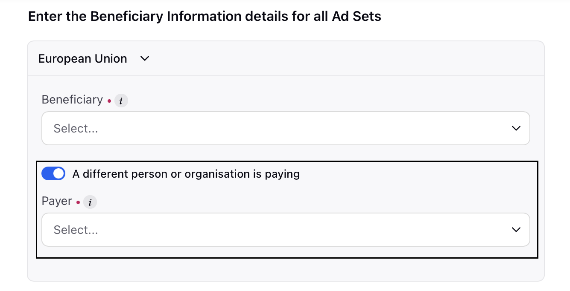Click the Beneficiary dropdown arrow
570x291 pixels.
(516, 128)
